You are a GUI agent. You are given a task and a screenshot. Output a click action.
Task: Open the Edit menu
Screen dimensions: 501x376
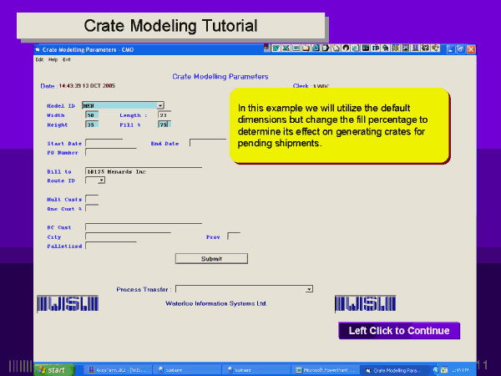click(39, 59)
